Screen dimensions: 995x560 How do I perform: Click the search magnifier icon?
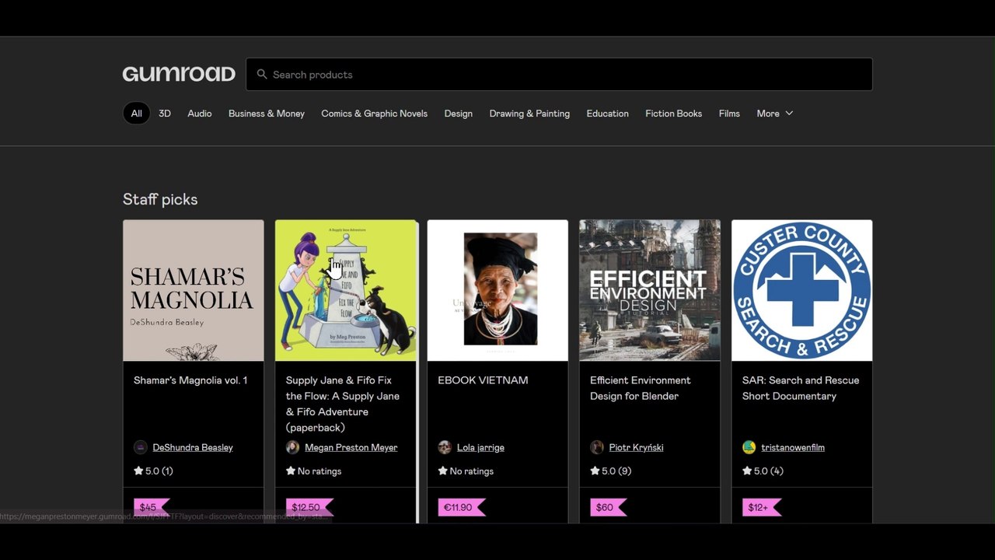pos(262,75)
